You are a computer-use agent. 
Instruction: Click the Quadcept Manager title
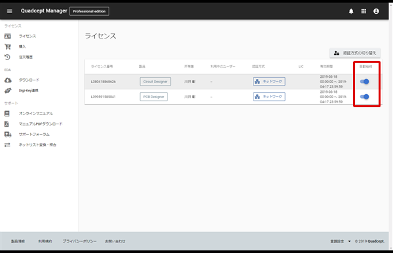[44, 10]
